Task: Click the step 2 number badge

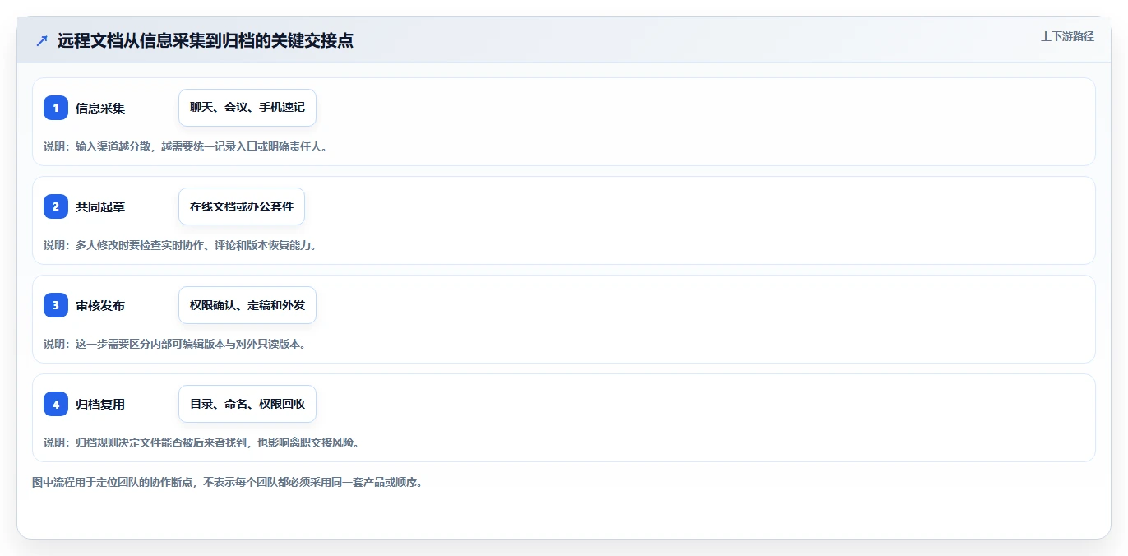Action: point(56,206)
